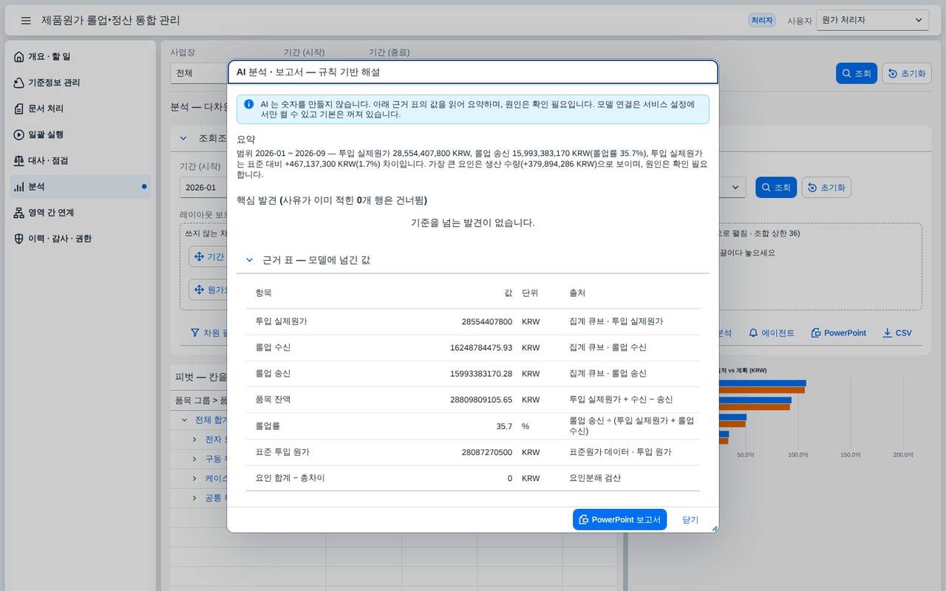Click the top 초기화 reset button

pyautogui.click(x=907, y=73)
